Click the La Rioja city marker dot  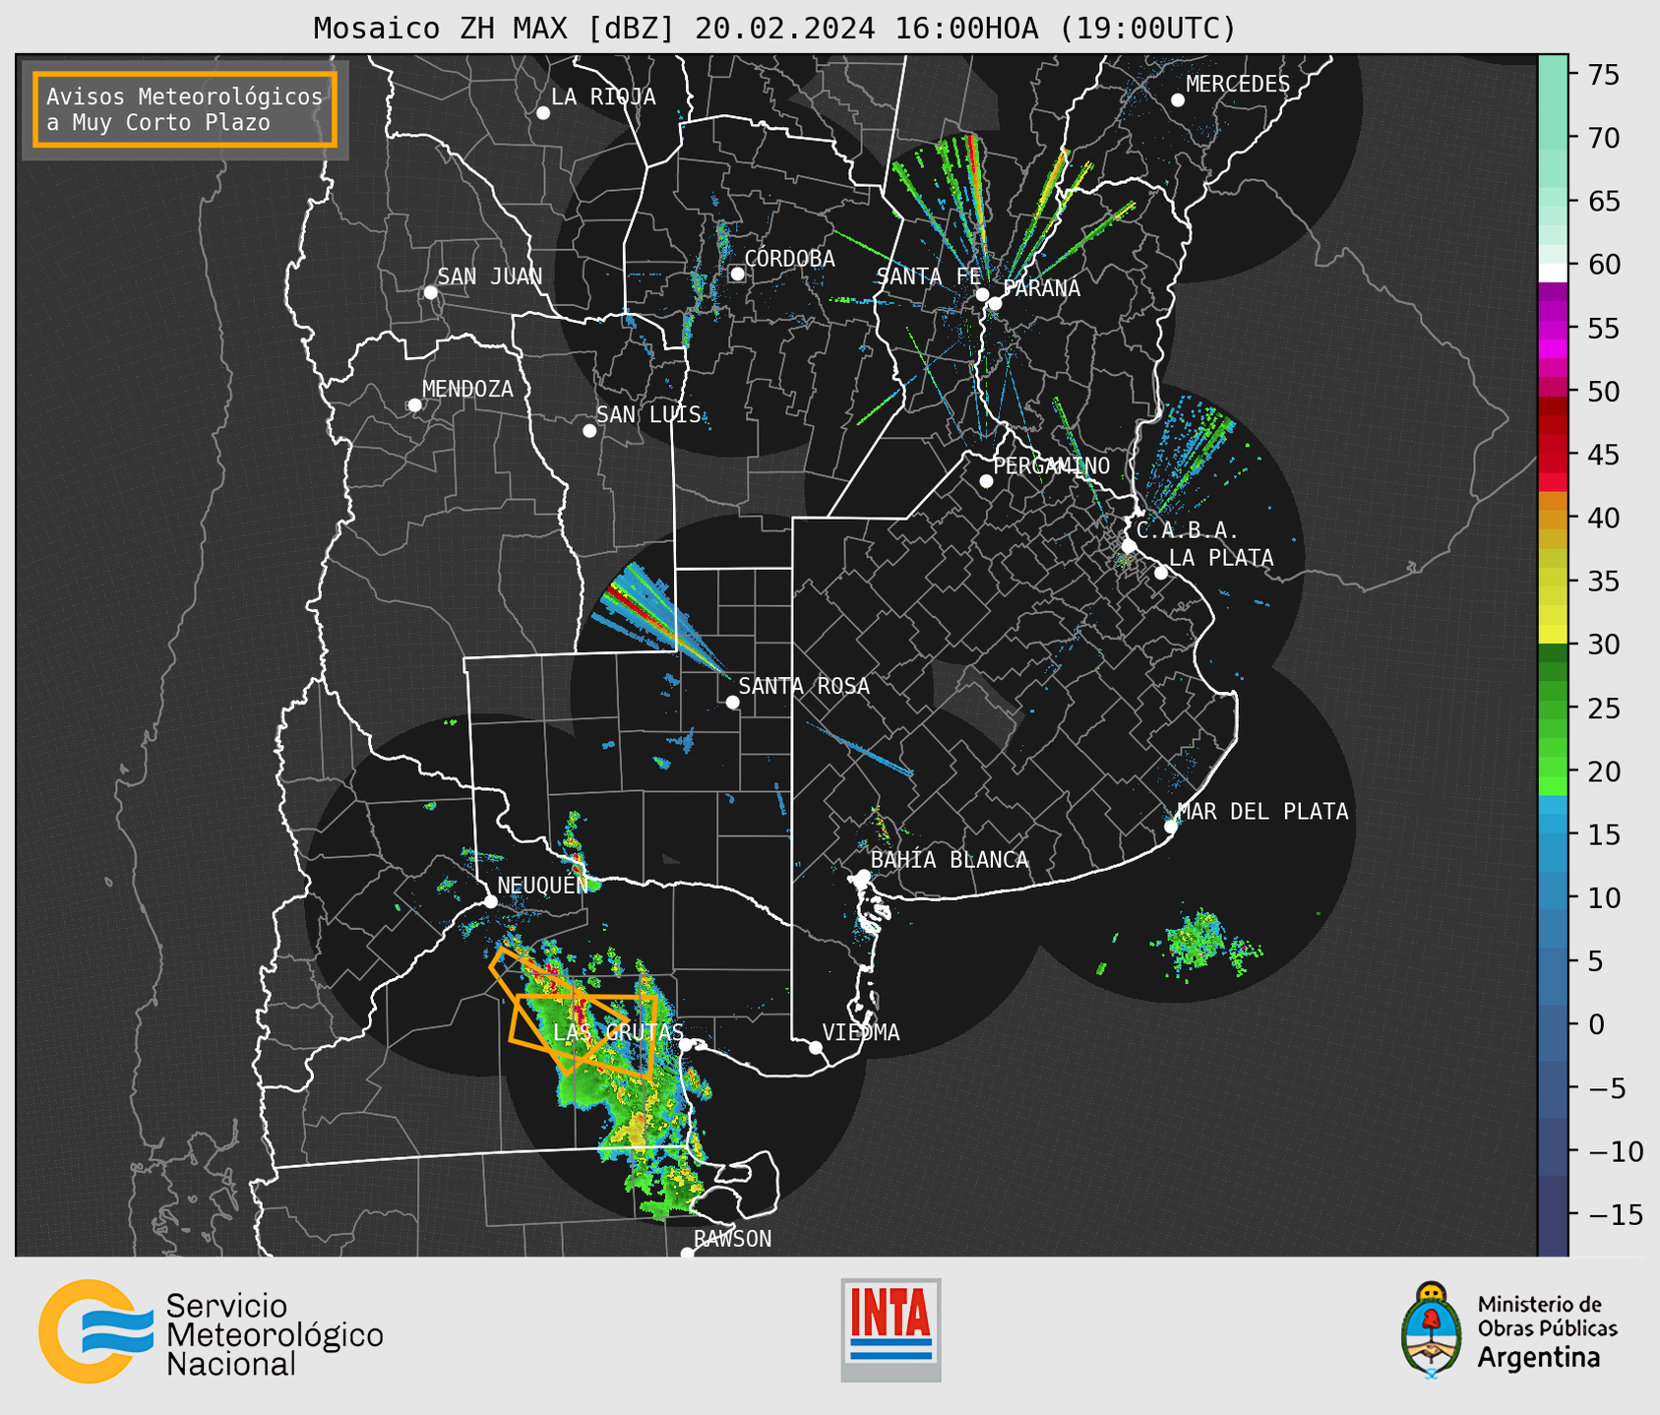pyautogui.click(x=543, y=113)
